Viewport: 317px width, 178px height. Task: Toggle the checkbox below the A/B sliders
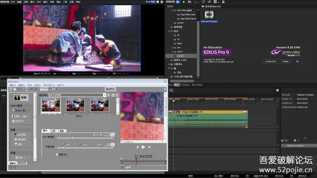click(x=57, y=154)
